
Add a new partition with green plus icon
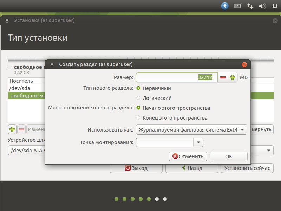coord(12,129)
